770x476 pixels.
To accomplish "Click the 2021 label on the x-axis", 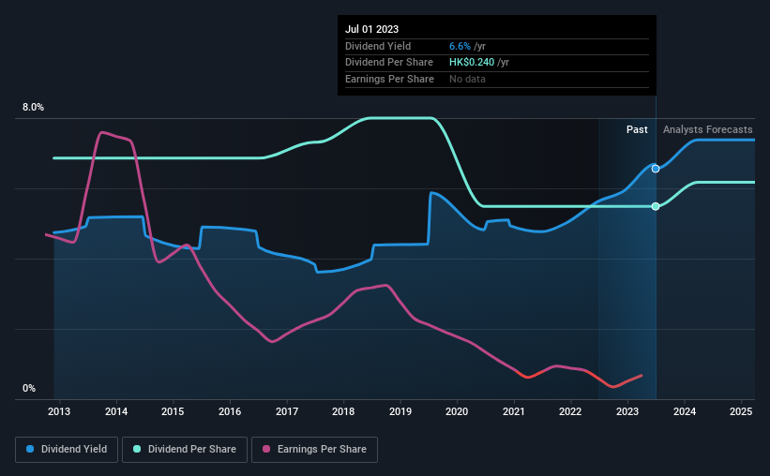I will (x=514, y=411).
